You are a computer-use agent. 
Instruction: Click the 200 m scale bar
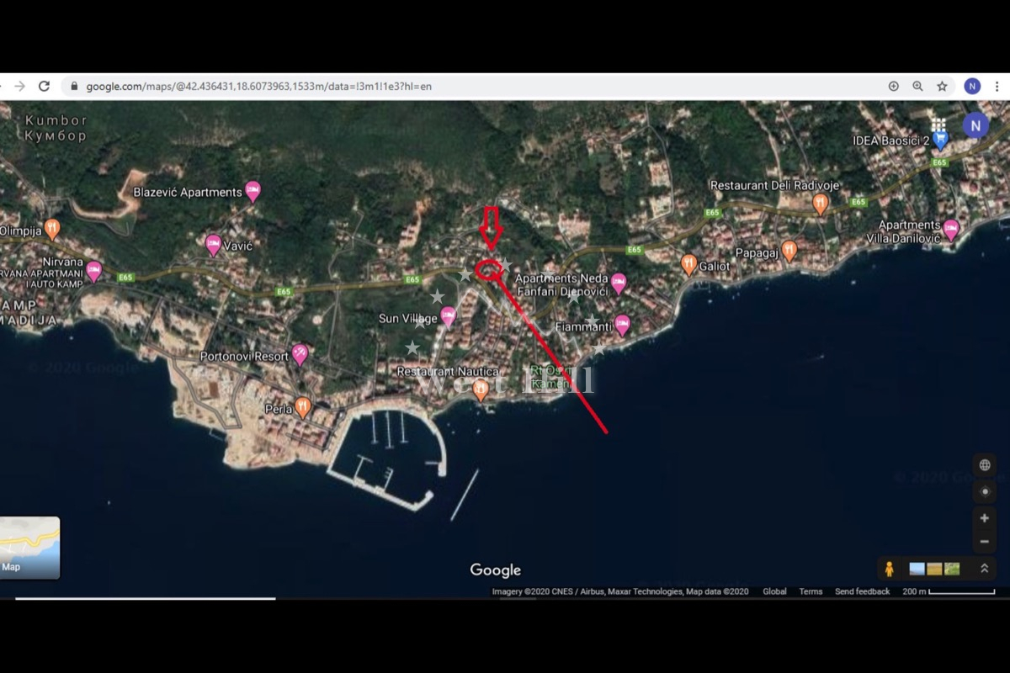point(949,591)
